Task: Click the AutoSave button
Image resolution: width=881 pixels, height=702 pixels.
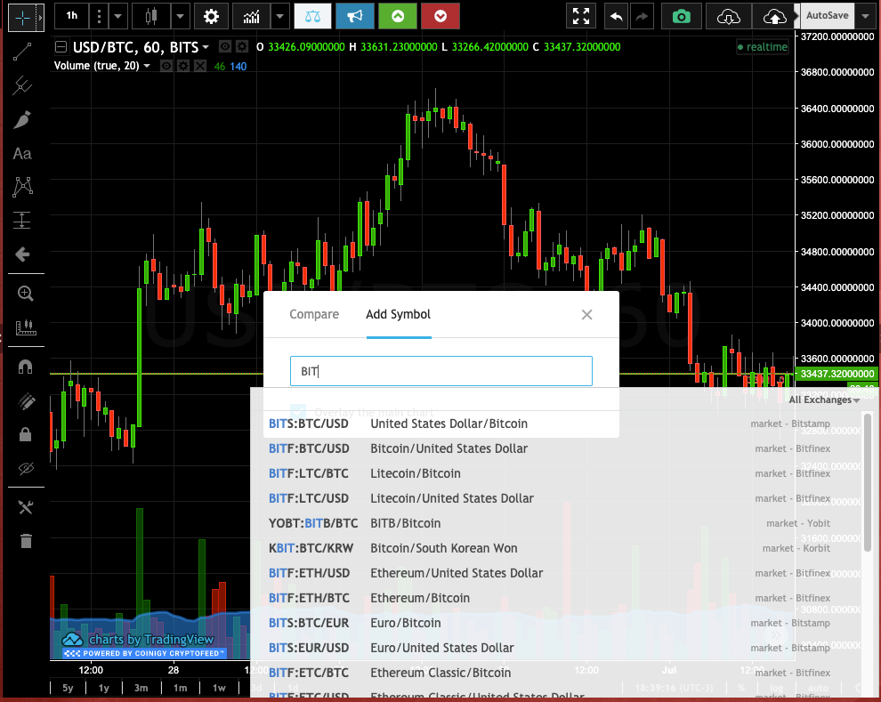Action: tap(827, 16)
